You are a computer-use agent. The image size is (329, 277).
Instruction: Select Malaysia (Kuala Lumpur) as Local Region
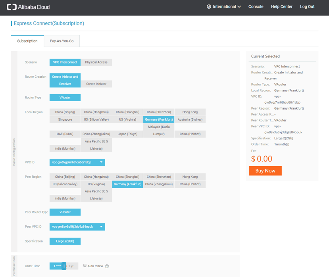tap(159, 130)
